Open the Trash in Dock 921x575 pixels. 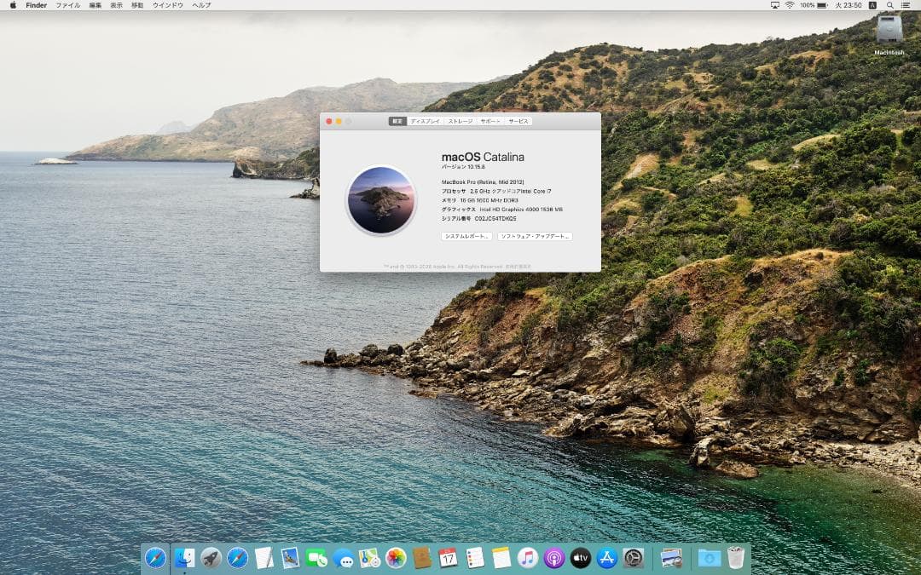point(735,557)
